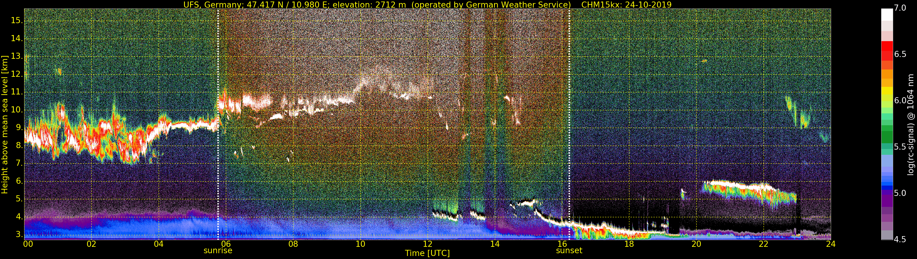Viewport: 917px width, 259px height.
Task: Click the height axis tick '5.'
Action: click(x=19, y=199)
